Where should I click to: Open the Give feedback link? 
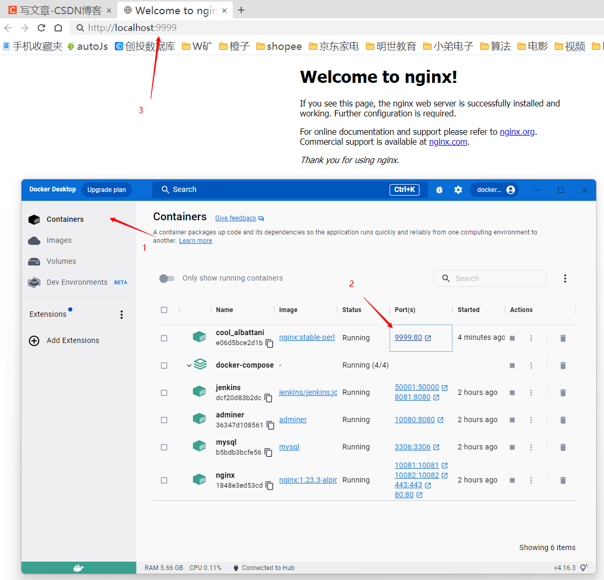pyautogui.click(x=239, y=218)
